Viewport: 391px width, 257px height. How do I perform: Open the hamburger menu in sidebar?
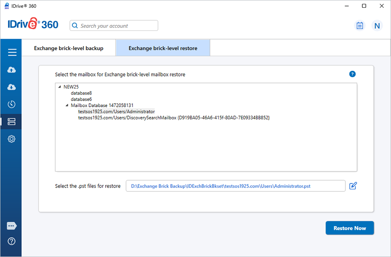(x=12, y=53)
